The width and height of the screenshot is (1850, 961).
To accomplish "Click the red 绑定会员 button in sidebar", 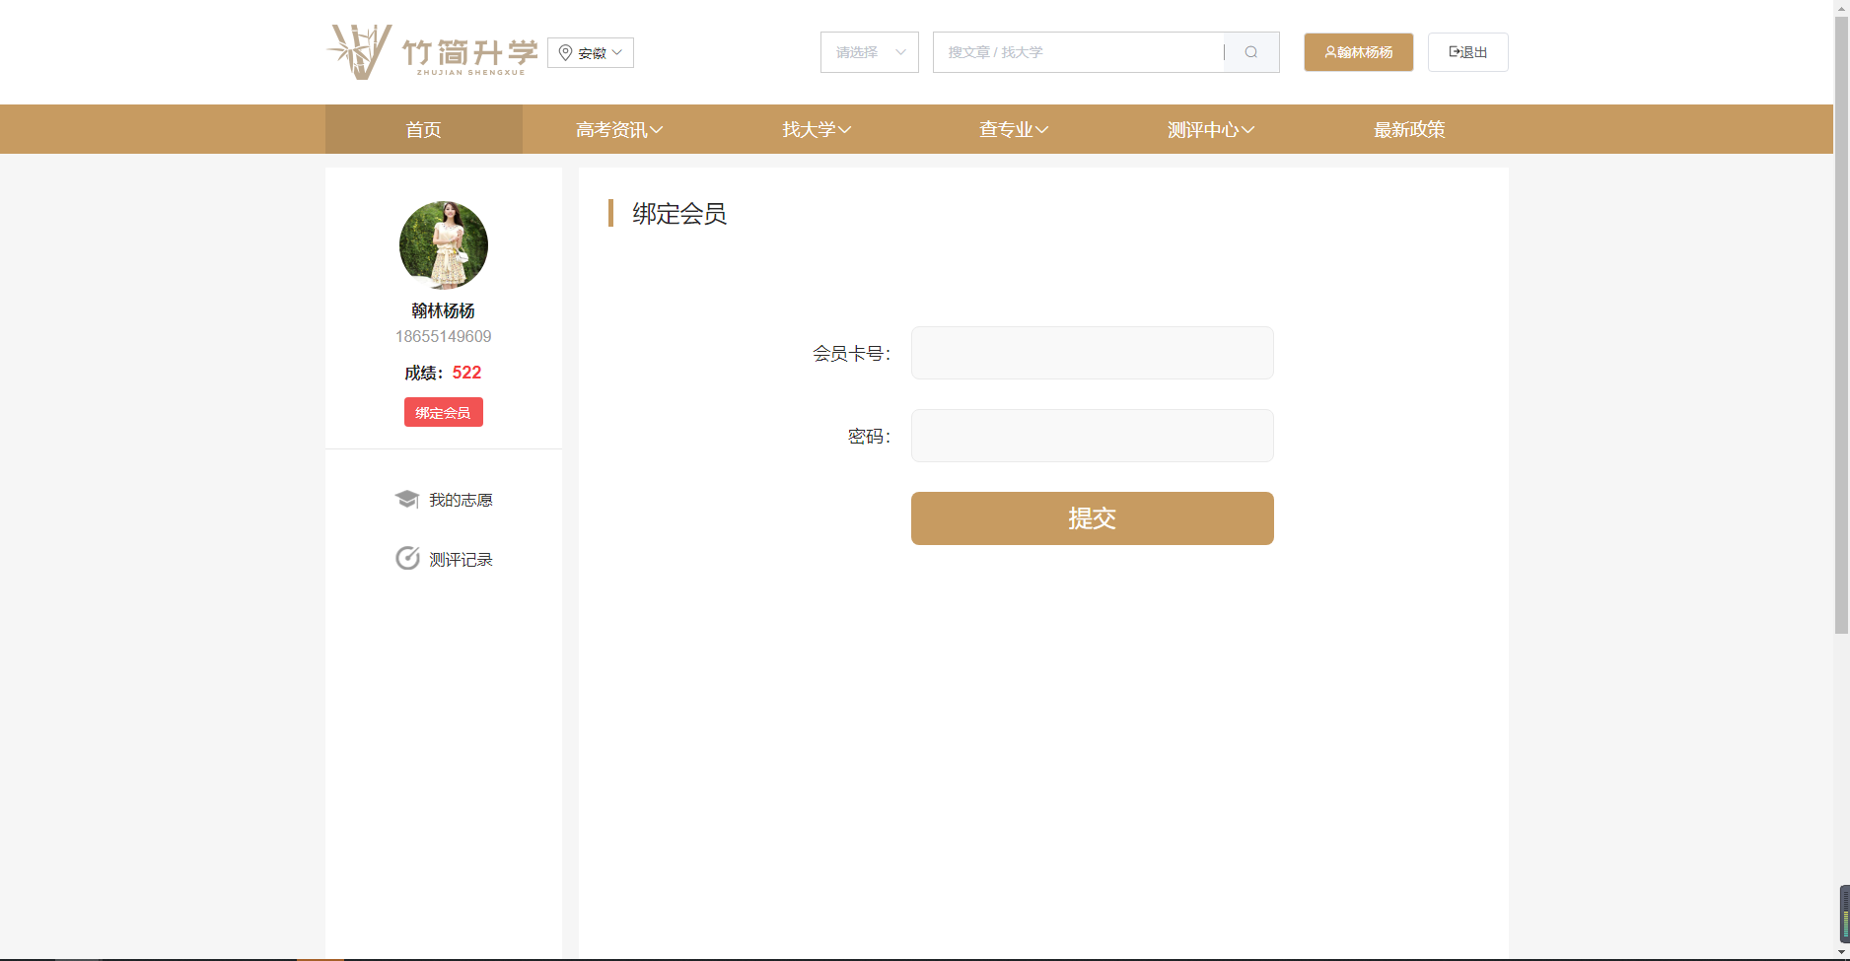I will (444, 412).
